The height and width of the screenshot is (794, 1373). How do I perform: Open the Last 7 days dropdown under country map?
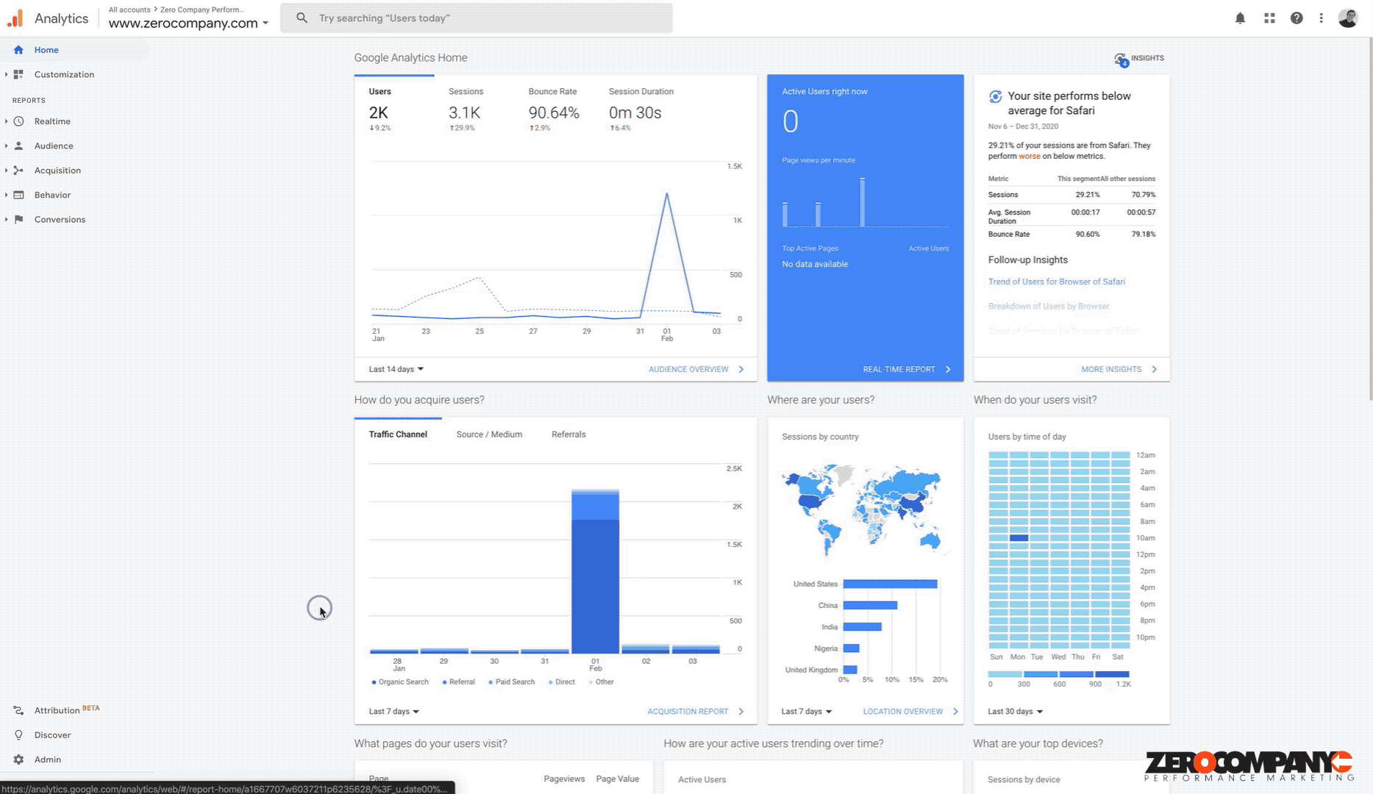806,712
